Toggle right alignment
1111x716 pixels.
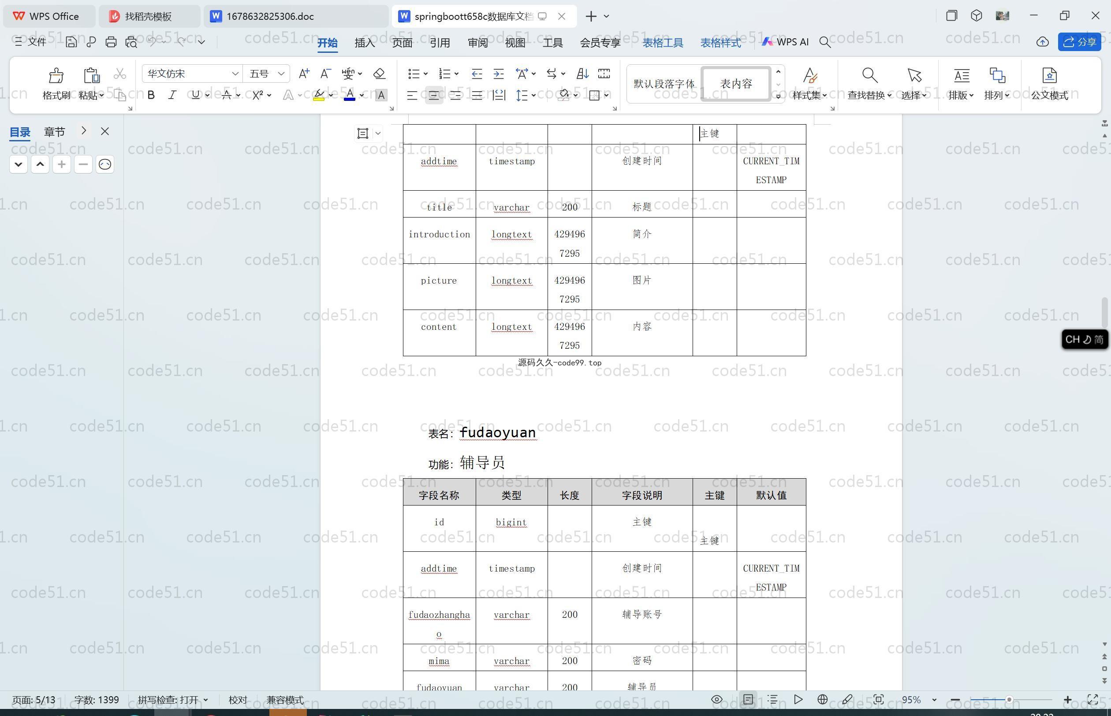click(x=455, y=95)
